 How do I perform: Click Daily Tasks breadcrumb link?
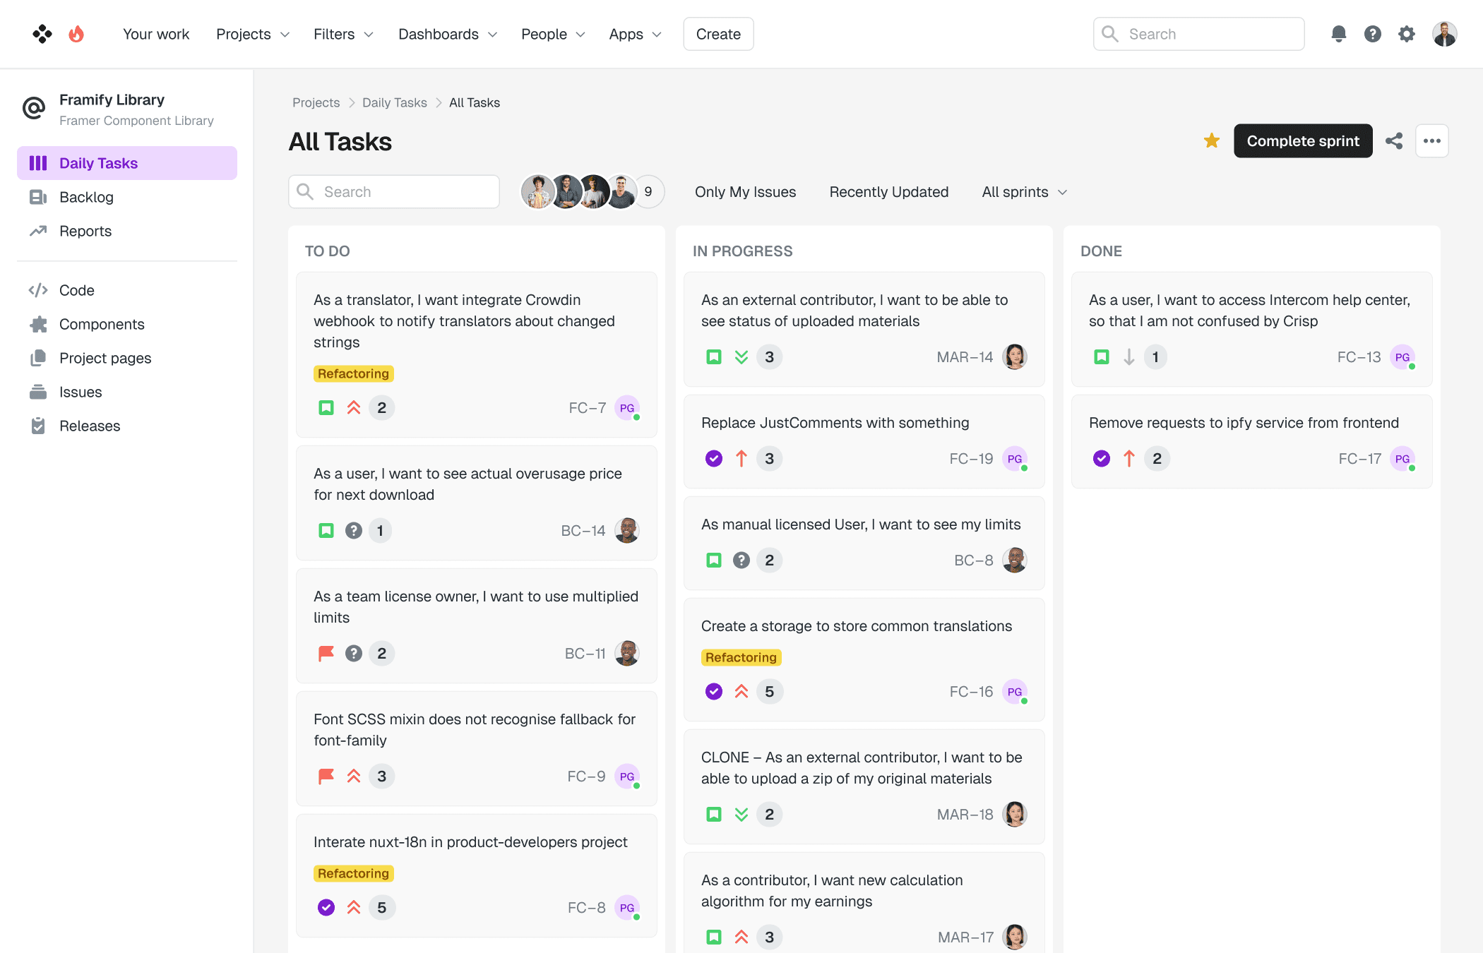[x=394, y=102]
